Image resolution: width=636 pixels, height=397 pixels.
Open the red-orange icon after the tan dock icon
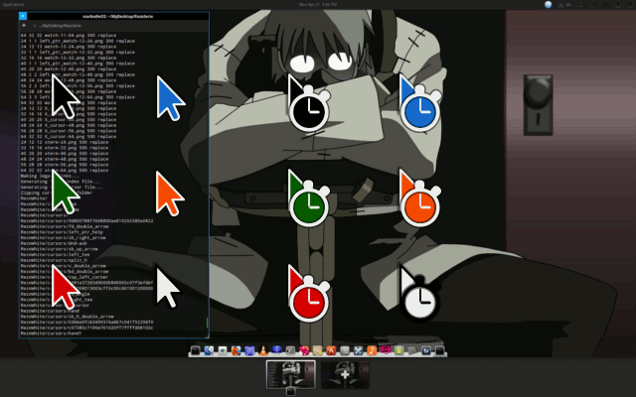point(331,350)
